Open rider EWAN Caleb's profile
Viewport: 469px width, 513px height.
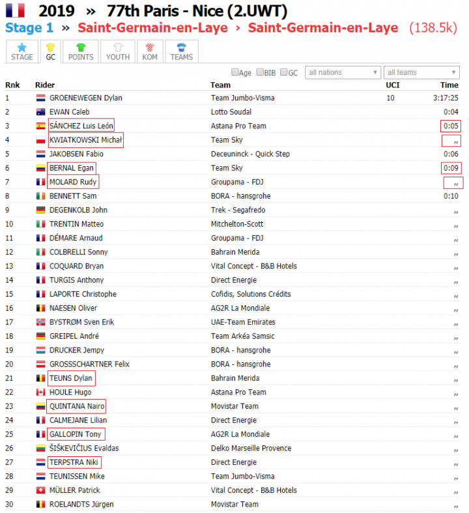tap(69, 112)
